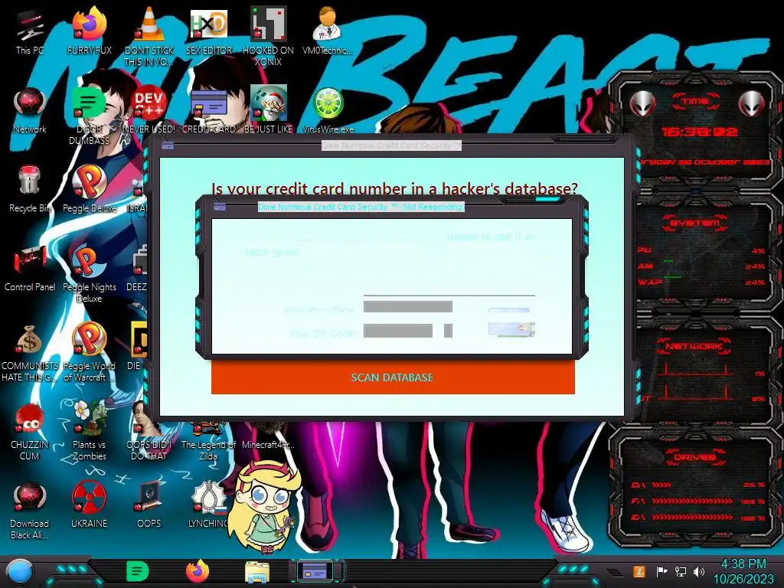Open the OOPS DID I DO THAT shortcut
The image size is (784, 588).
(x=149, y=432)
